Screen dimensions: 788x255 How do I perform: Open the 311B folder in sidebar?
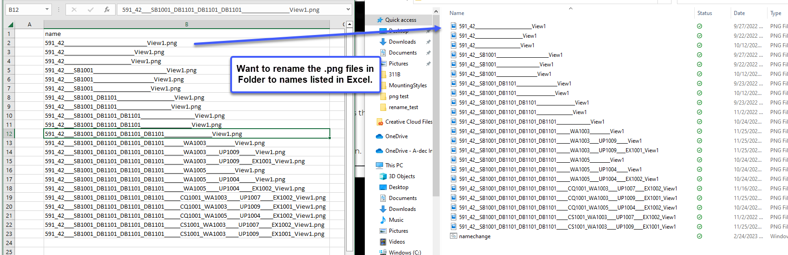tap(394, 75)
